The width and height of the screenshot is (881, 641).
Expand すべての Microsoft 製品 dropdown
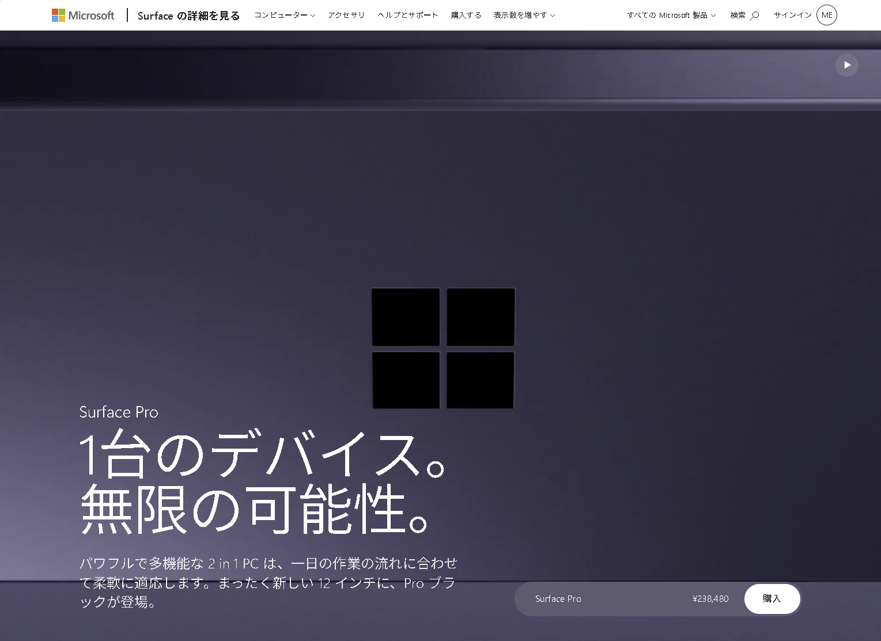671,15
